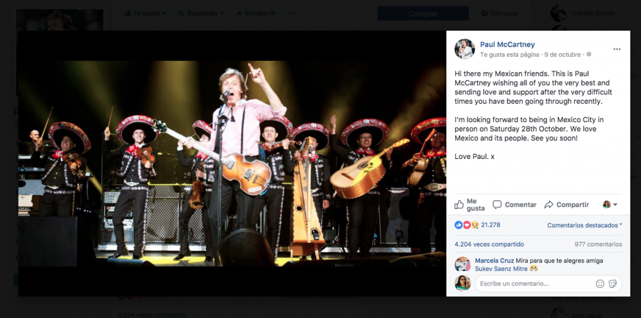
Task: Open Paul McCartney's profile picture
Action: tap(464, 49)
